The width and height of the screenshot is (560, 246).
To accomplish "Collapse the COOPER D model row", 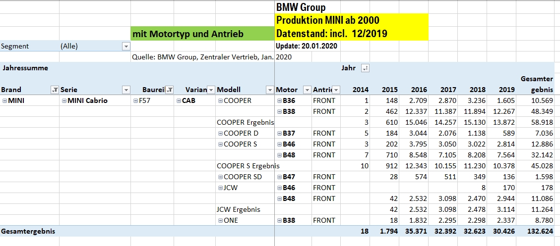I will pyautogui.click(x=220, y=133).
